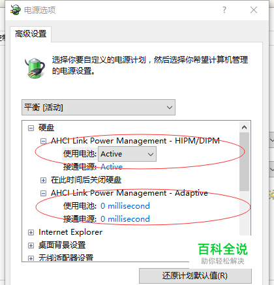The image size is (274, 285).
Task: Collapse the 硬盘 tree node
Action: point(31,128)
